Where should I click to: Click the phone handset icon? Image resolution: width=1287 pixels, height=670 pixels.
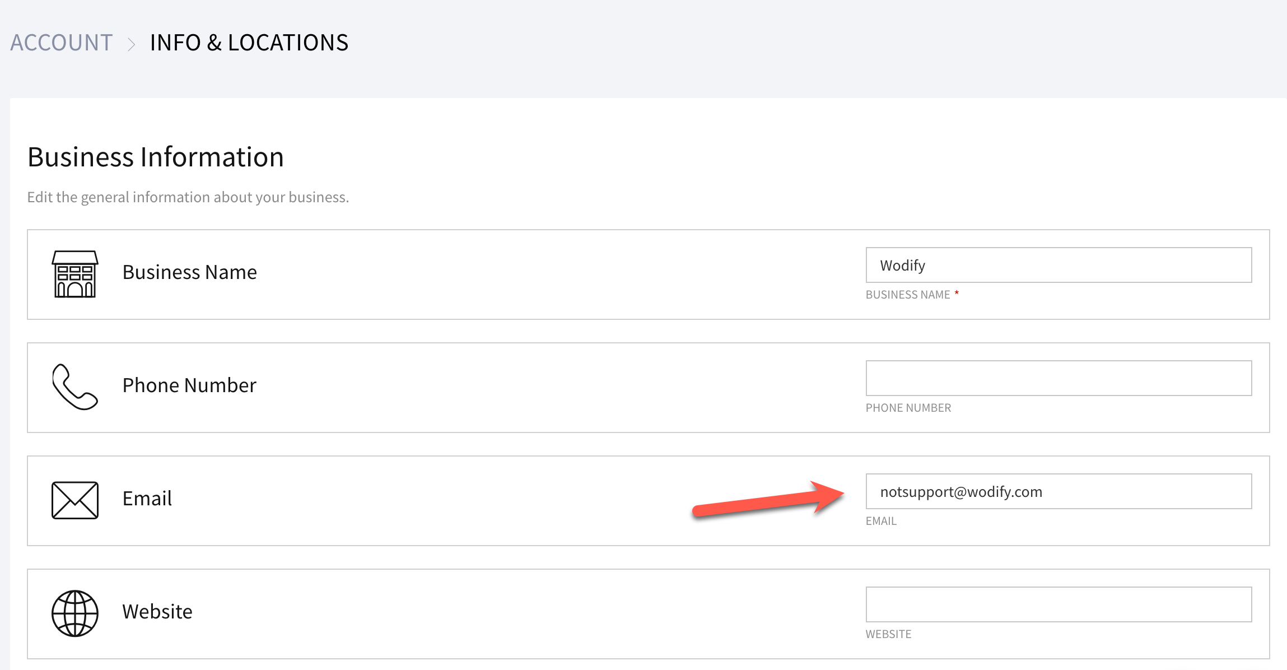(75, 387)
